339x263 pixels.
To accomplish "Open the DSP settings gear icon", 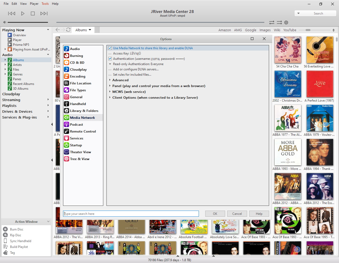I will [x=286, y=22].
